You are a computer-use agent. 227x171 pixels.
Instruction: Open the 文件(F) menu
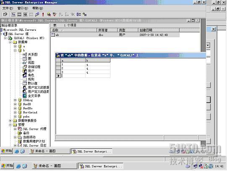pyautogui.click(x=8, y=8)
